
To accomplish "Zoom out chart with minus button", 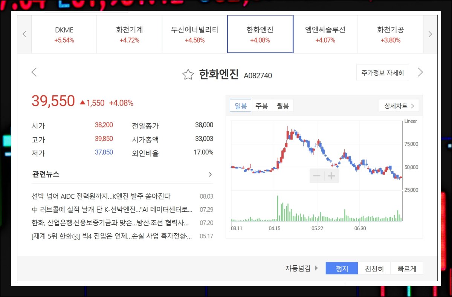I will coord(317,176).
